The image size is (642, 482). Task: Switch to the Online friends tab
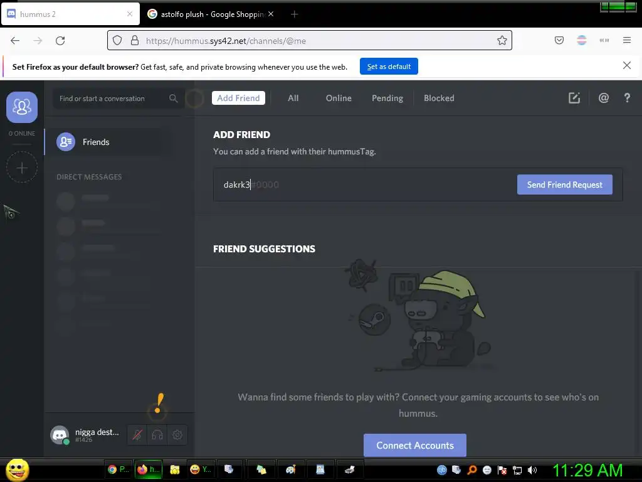click(339, 98)
